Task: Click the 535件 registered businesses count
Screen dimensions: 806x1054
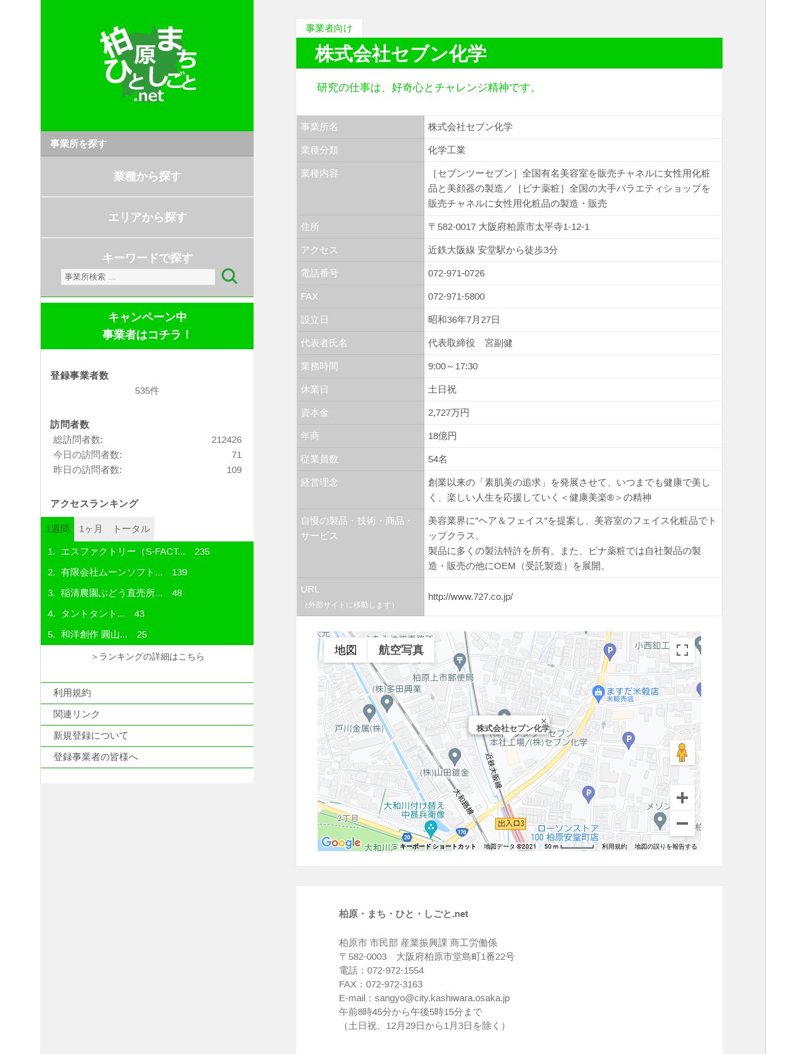Action: coord(147,391)
